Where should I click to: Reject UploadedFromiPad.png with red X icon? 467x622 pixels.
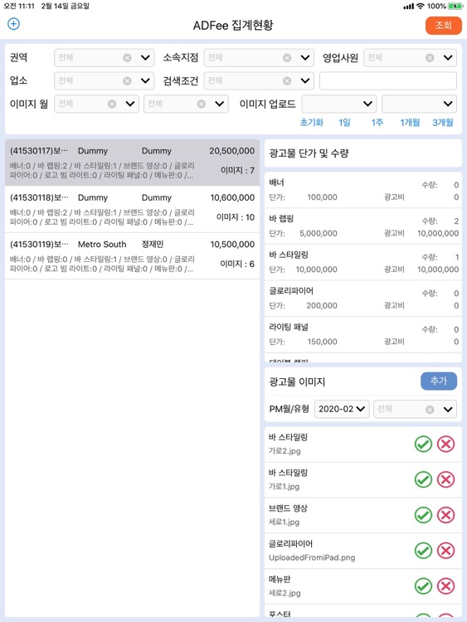tap(446, 551)
